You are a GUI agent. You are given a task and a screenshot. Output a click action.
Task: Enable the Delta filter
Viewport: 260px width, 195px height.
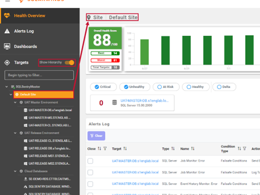click(219, 87)
